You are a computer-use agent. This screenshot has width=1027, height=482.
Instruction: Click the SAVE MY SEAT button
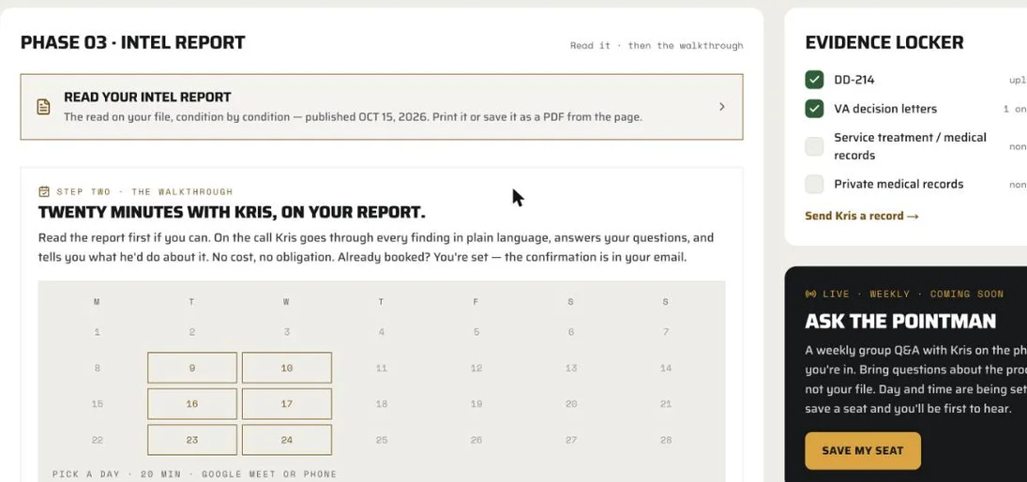[863, 450]
